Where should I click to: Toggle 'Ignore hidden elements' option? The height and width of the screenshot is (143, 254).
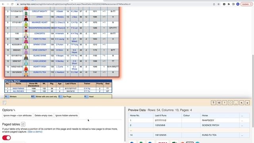pos(67,116)
